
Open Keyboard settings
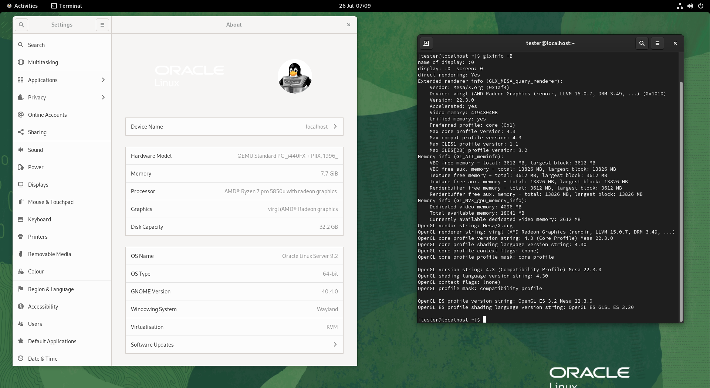click(62, 219)
